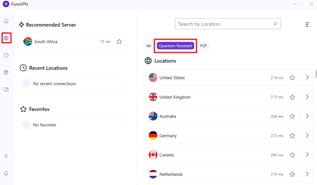Screen dimensions: 317x185
Task: Toggle favorite star for Germany
Action: coord(292,136)
